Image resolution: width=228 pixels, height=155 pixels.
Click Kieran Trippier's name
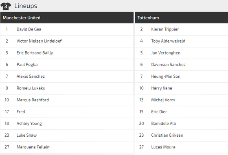point(165,29)
